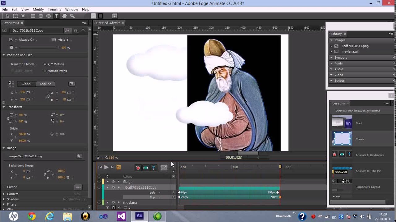The image size is (396, 222).
Task: Toggle timeline audio speaker icon
Action: [x=119, y=208]
